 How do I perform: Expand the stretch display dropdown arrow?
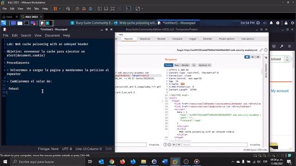click(x=142, y=9)
